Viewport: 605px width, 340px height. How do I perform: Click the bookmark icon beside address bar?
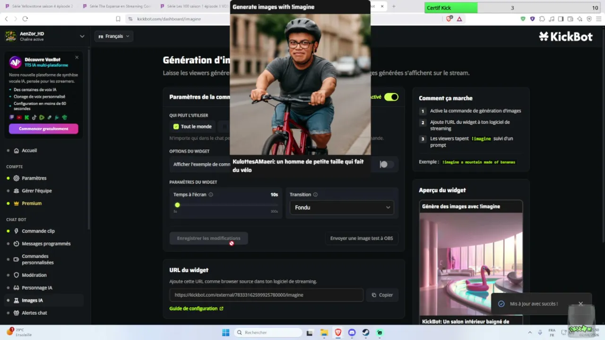(118, 19)
